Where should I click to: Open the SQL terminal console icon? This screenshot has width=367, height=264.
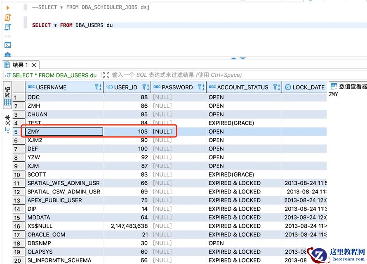click(x=7, y=45)
